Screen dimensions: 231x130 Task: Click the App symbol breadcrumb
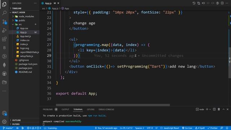click(65, 8)
